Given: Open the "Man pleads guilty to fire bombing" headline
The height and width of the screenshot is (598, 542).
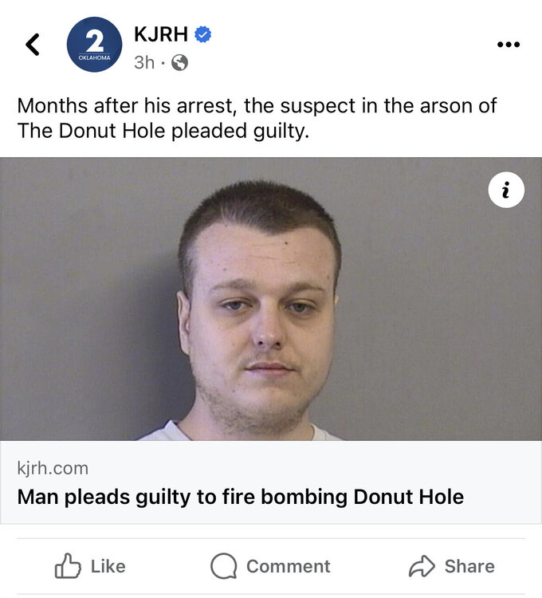Looking at the screenshot, I should (x=240, y=497).
